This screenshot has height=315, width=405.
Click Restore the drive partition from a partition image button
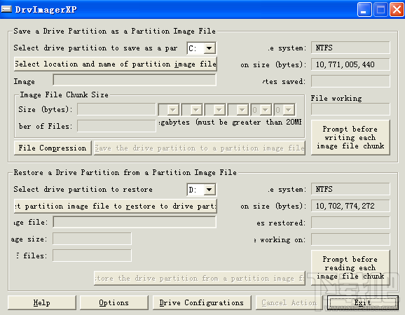point(200,278)
